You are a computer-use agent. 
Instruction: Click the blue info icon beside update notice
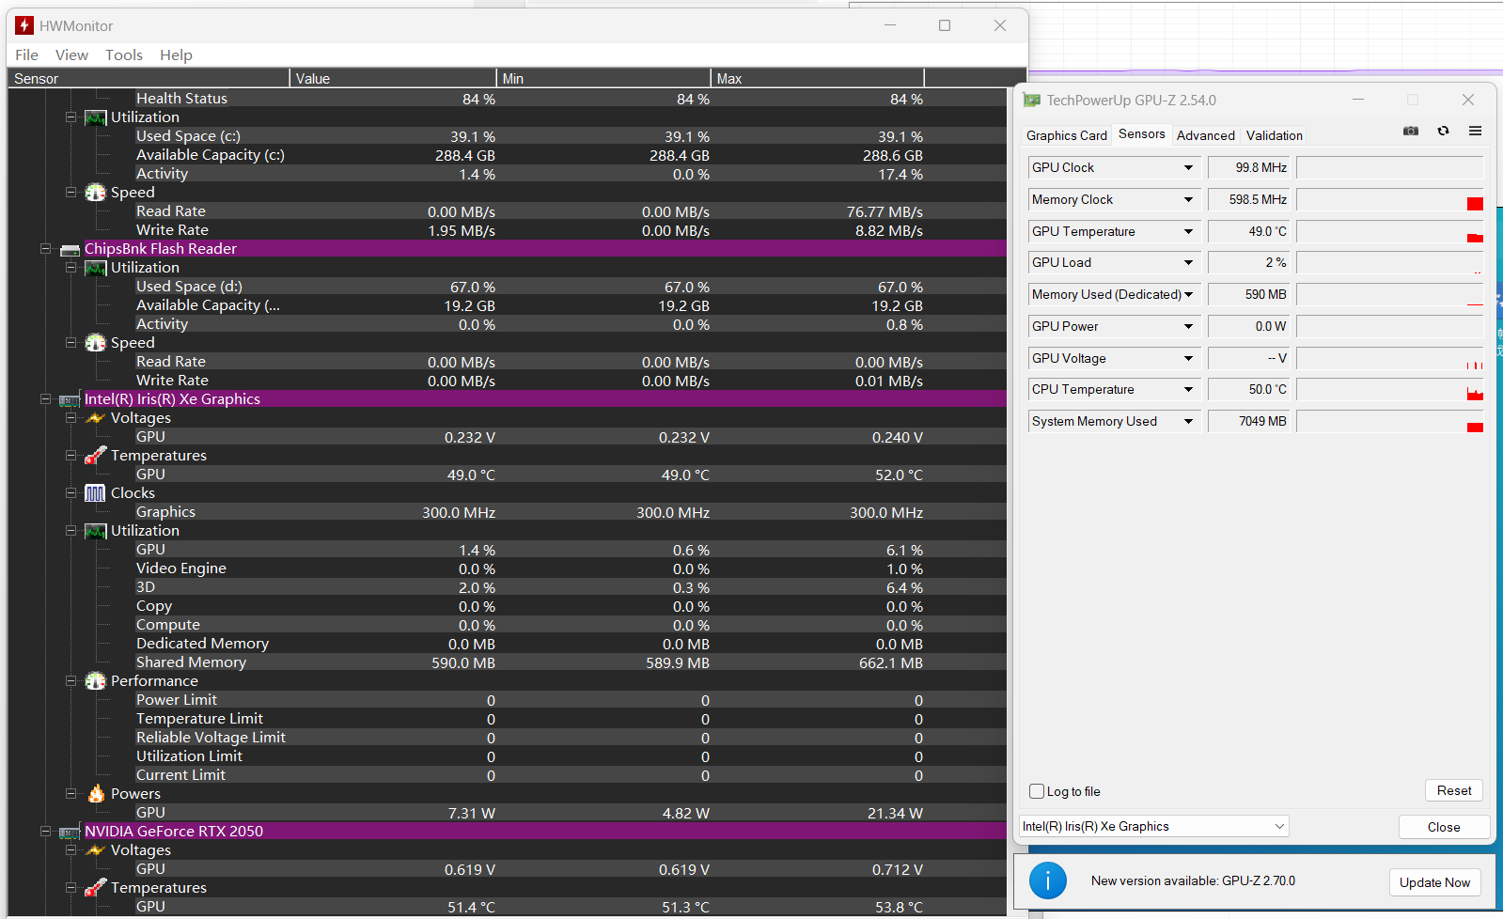[x=1047, y=881]
